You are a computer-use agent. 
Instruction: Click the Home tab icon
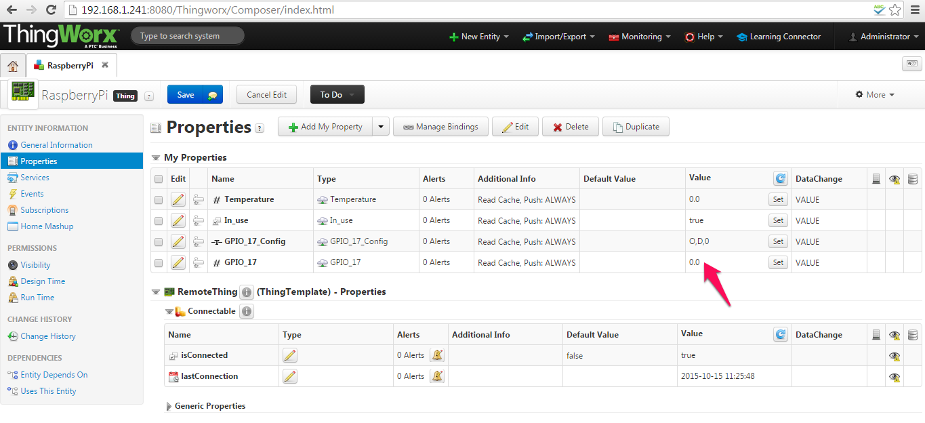point(13,66)
